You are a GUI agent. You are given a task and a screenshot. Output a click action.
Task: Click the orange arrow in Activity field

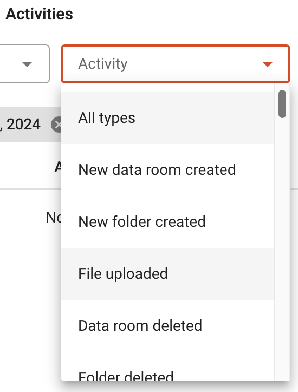coord(267,64)
